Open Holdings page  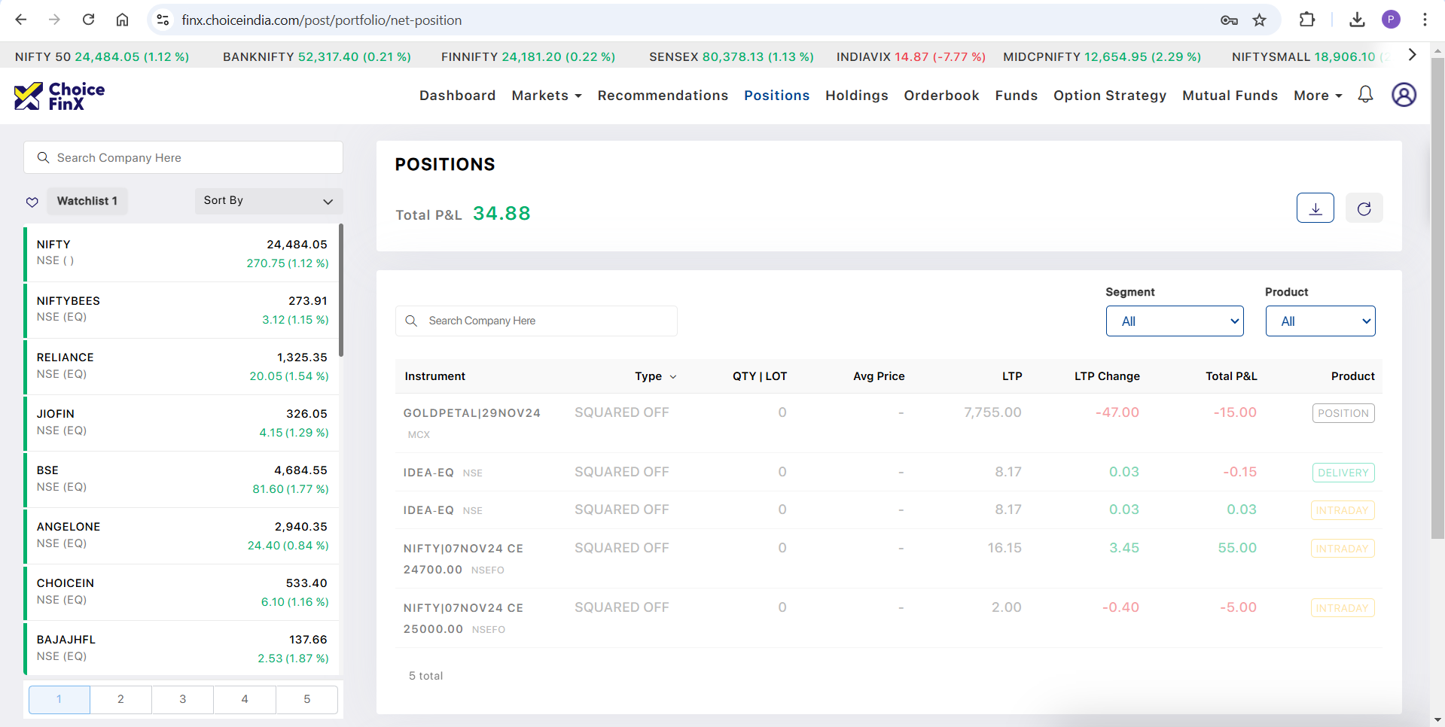856,96
